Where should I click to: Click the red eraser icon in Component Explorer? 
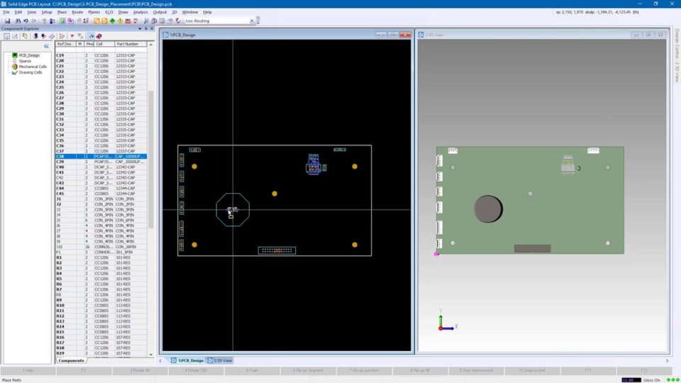99,35
